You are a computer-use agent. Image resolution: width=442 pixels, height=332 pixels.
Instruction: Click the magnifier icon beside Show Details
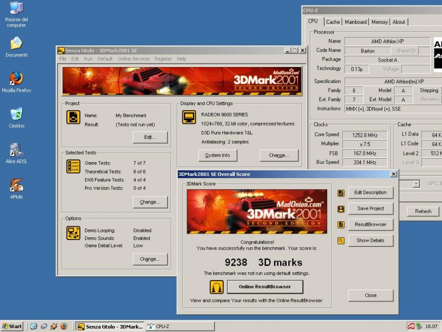341,241
